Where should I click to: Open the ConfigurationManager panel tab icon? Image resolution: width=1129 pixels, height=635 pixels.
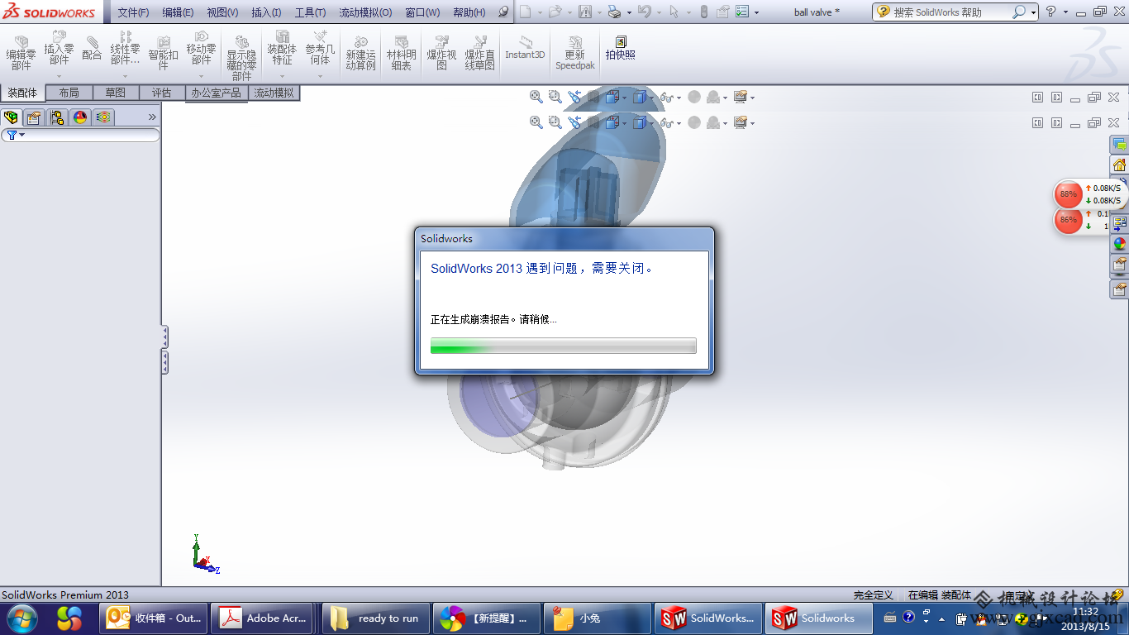pyautogui.click(x=57, y=117)
